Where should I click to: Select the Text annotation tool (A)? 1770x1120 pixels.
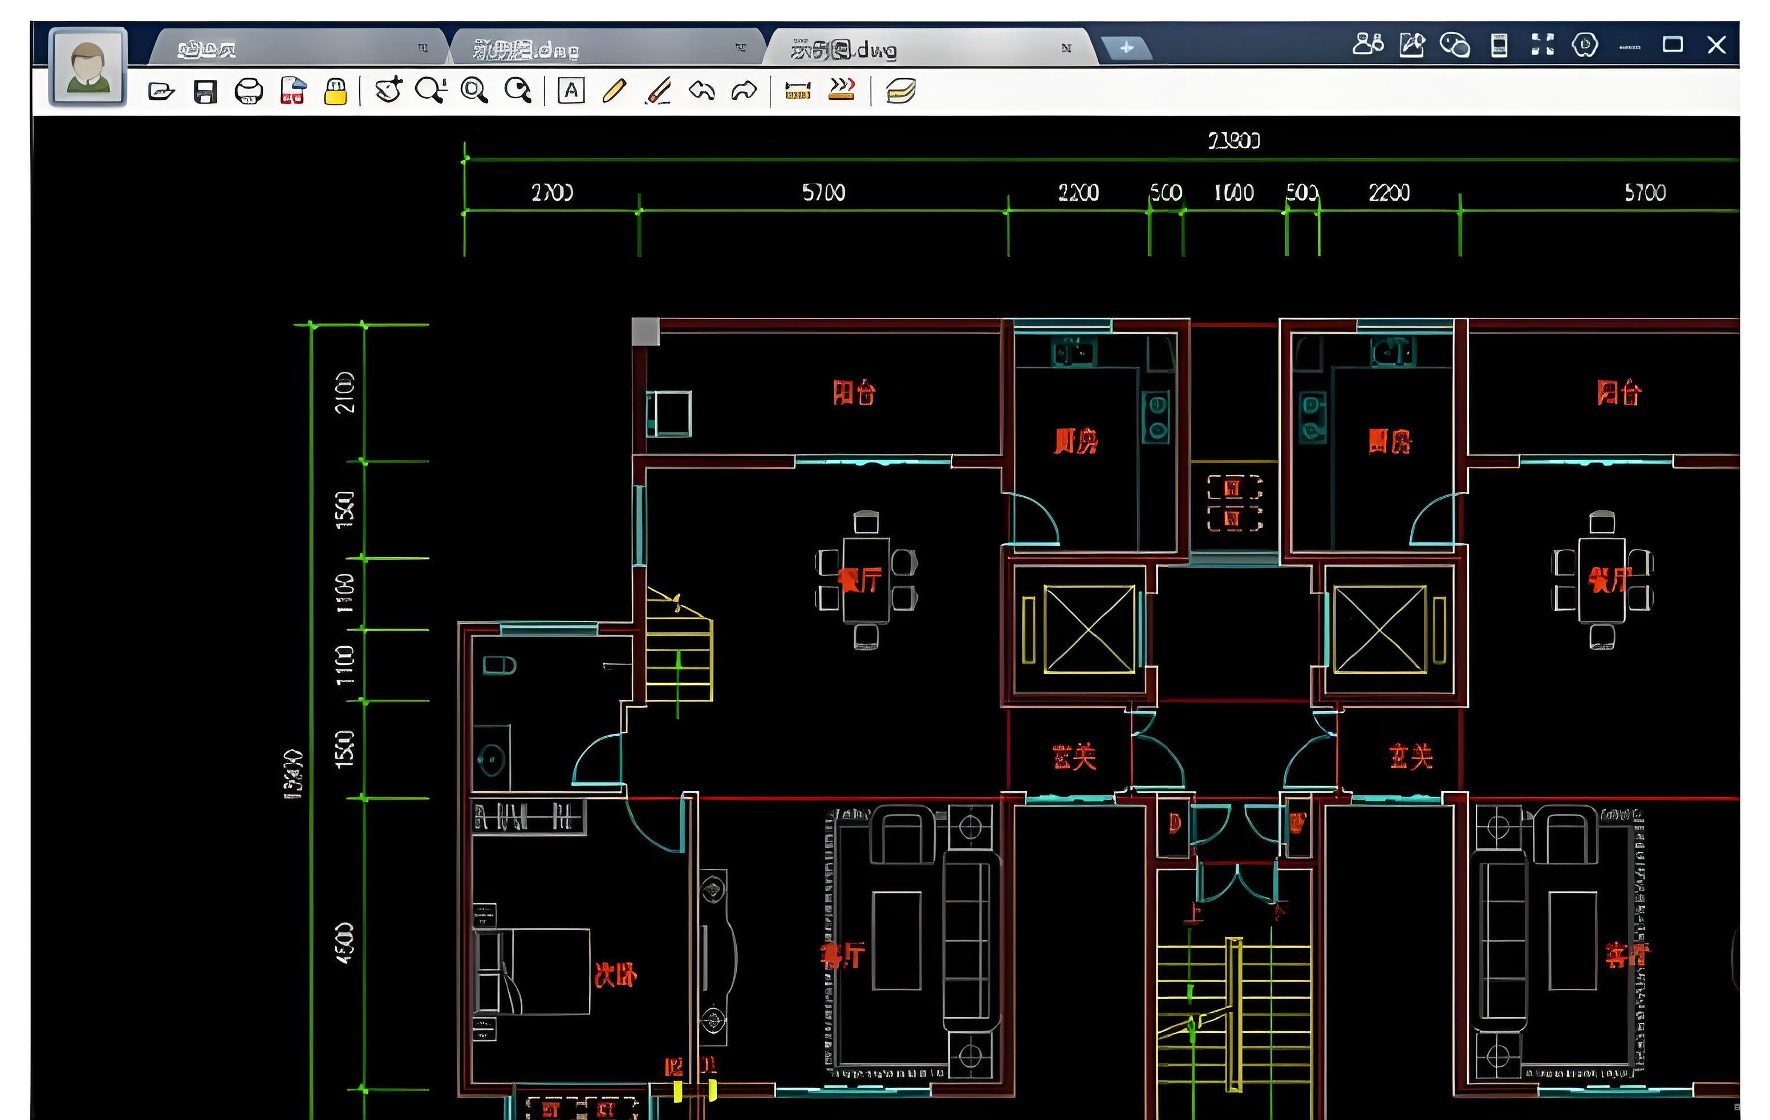tap(571, 91)
